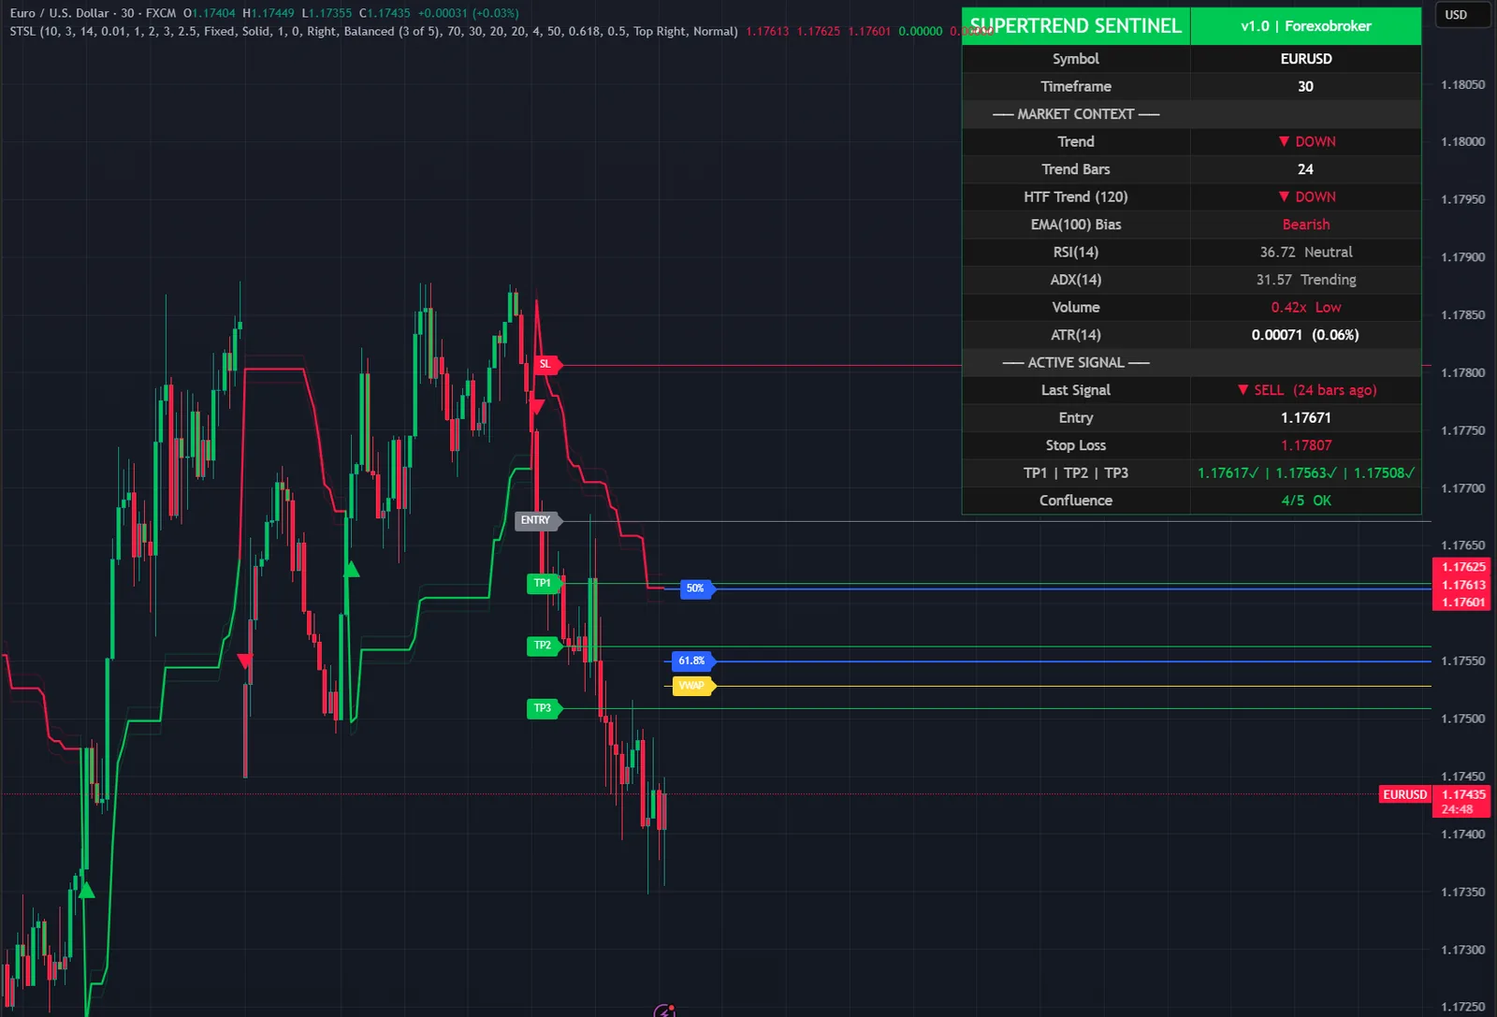The image size is (1497, 1017).
Task: Click the v1.0 | Forexobroker header cell
Action: [x=1306, y=26]
